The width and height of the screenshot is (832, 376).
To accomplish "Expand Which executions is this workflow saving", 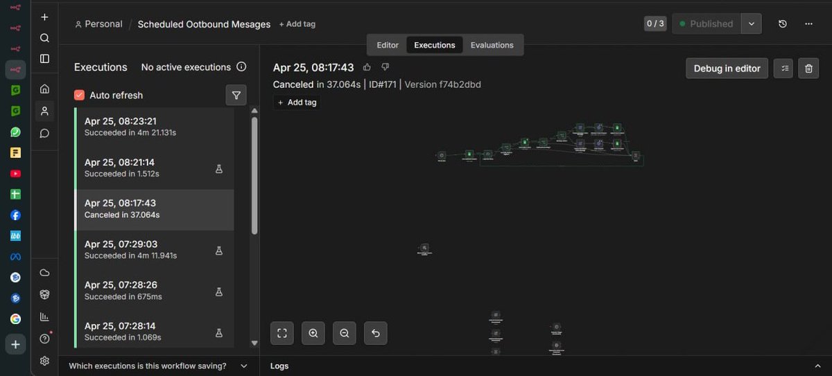I will [158, 366].
